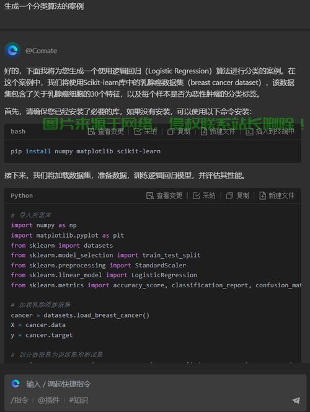The height and width of the screenshot is (412, 310).
Task: Click the line 'import numpy as np'
Action: coord(43,225)
